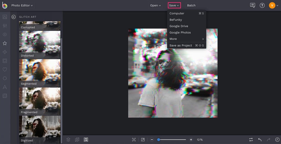Choose BeFunky in the Save menu

coord(187,20)
